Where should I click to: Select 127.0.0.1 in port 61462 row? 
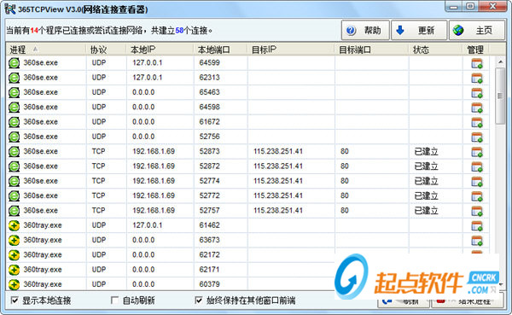coord(148,225)
